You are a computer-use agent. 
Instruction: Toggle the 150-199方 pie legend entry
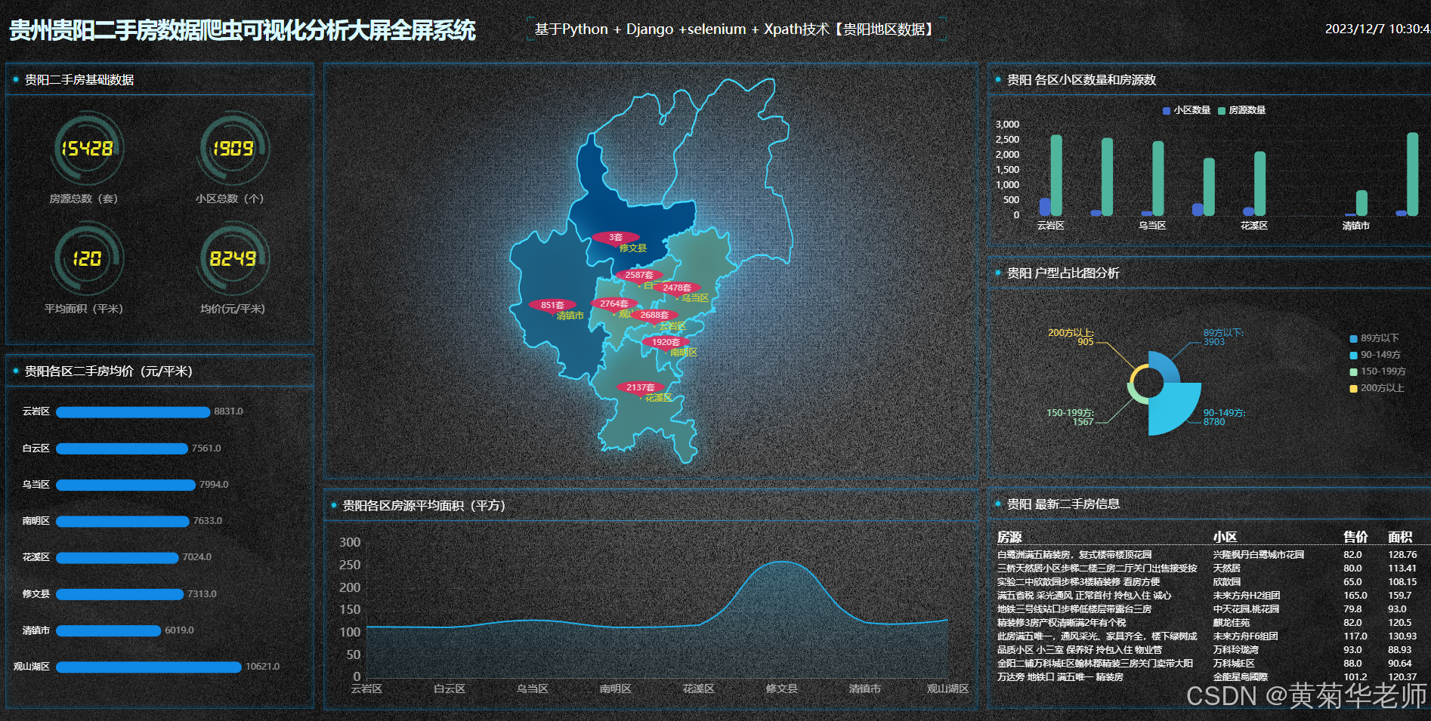pyautogui.click(x=1377, y=371)
